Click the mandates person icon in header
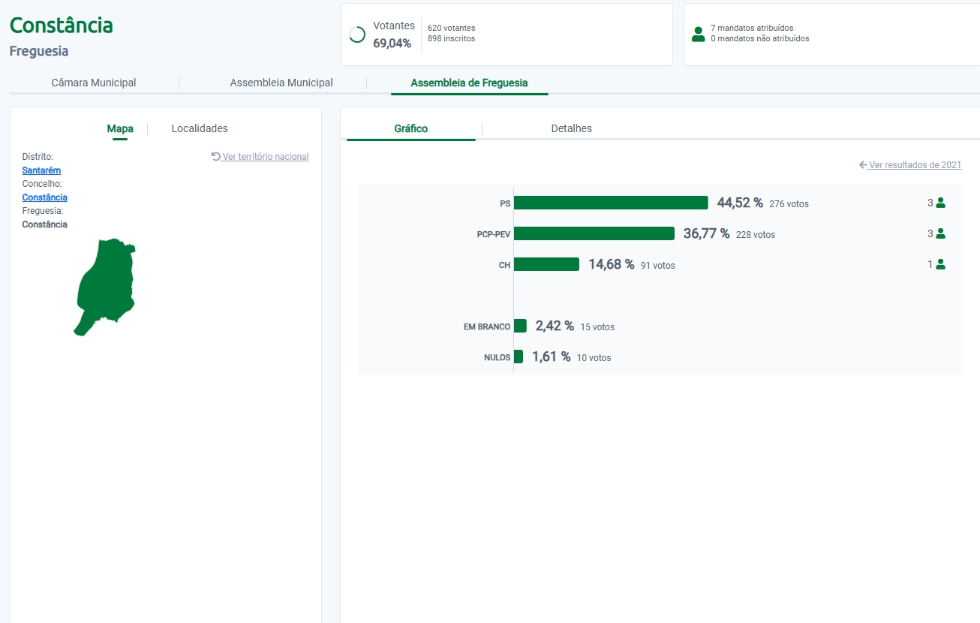 (x=698, y=34)
